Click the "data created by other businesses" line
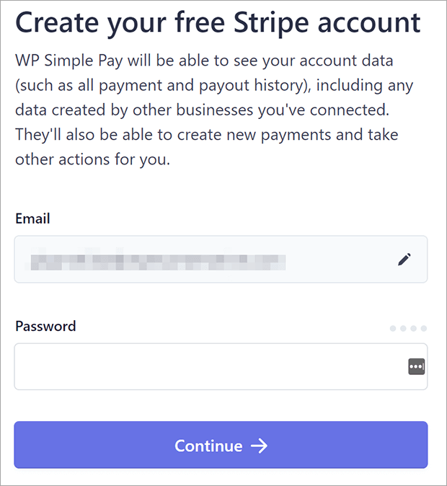The height and width of the screenshot is (486, 447). coord(134,110)
